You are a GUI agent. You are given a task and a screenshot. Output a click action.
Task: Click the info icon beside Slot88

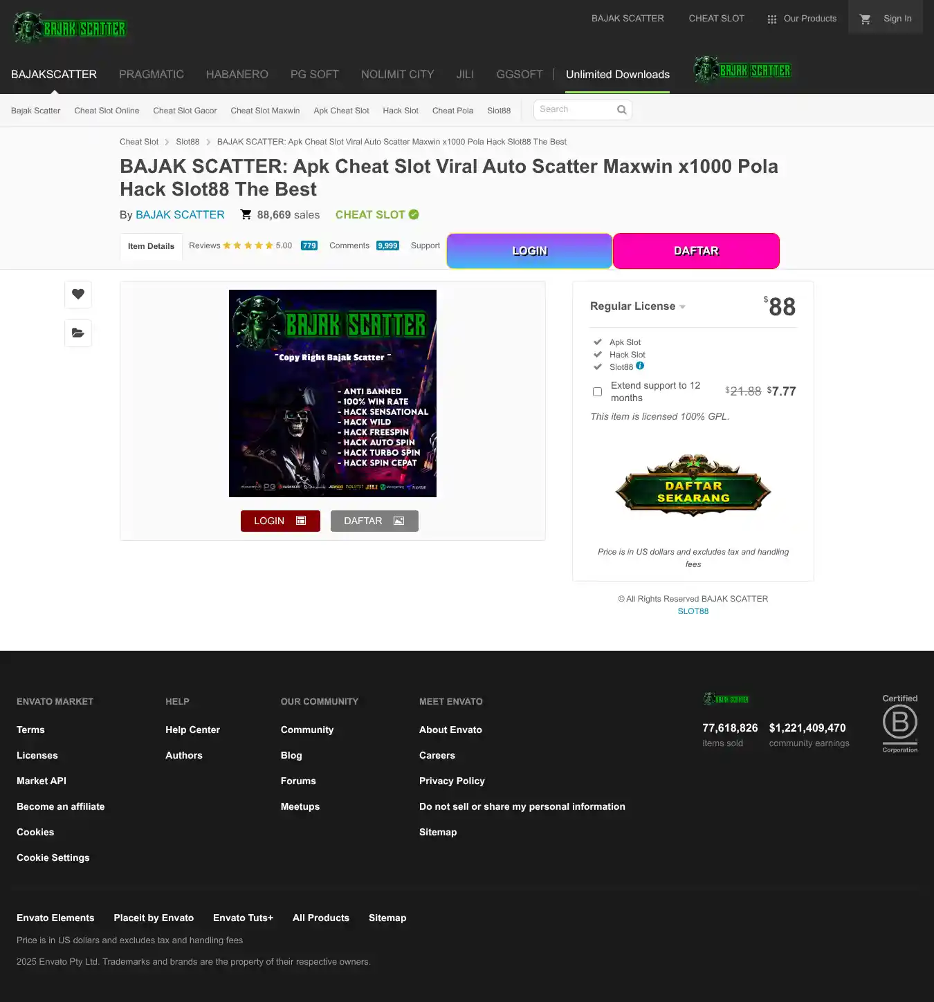tap(640, 366)
